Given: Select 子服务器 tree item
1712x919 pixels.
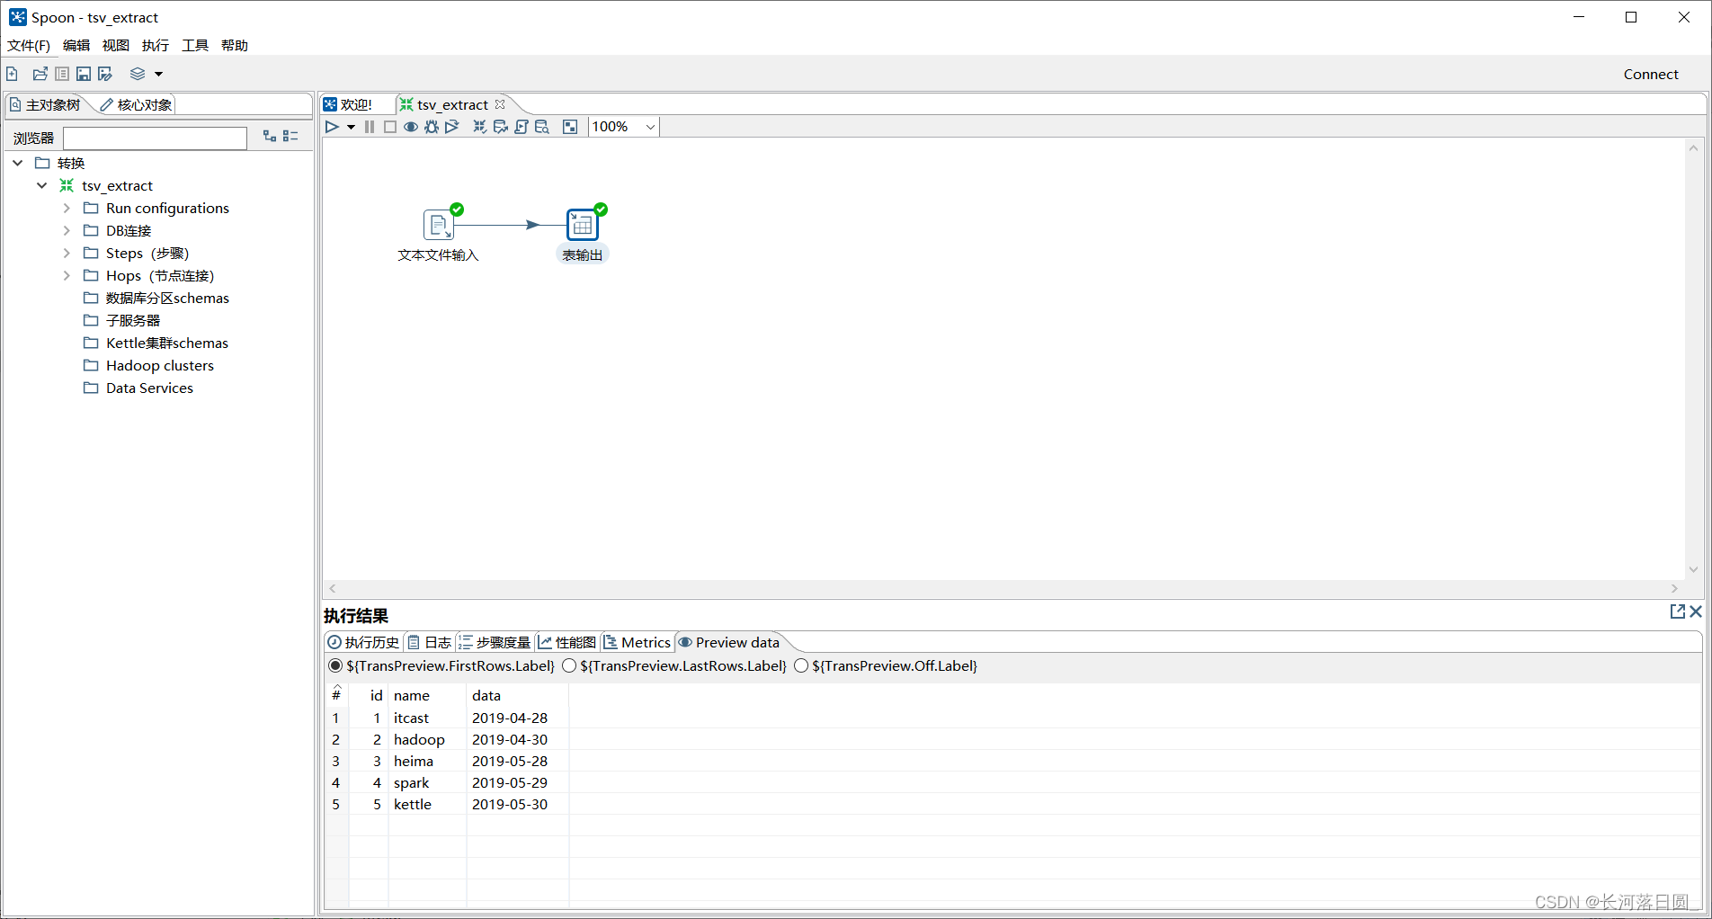Looking at the screenshot, I should pyautogui.click(x=133, y=320).
